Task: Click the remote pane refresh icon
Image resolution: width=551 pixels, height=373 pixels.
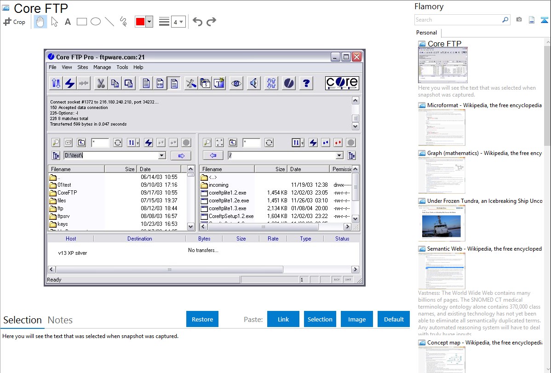Action: point(269,143)
